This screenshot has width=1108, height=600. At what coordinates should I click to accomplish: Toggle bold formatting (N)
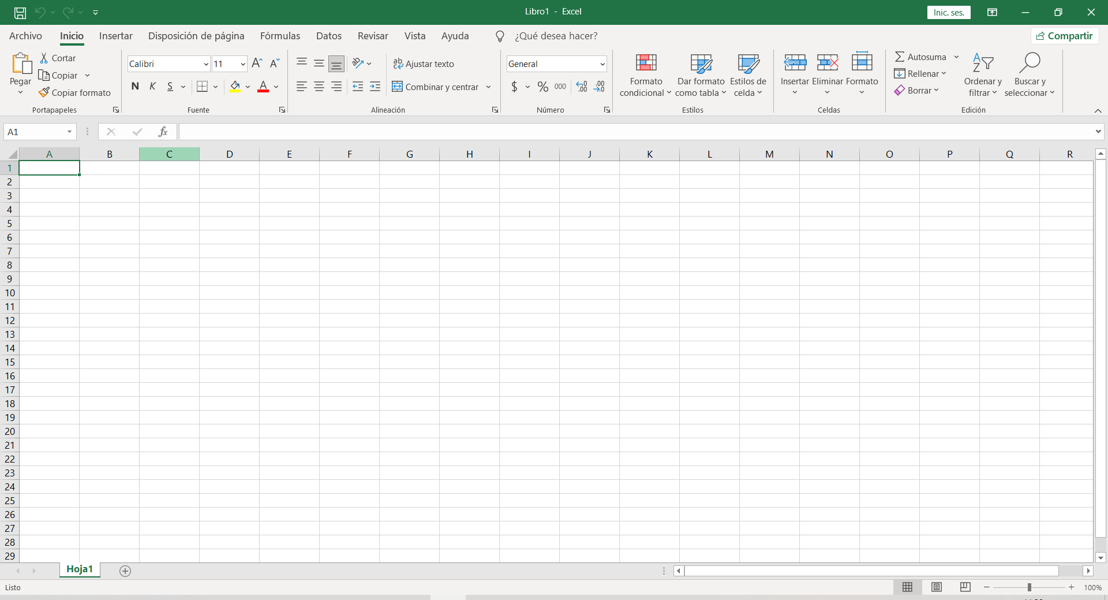pos(135,87)
